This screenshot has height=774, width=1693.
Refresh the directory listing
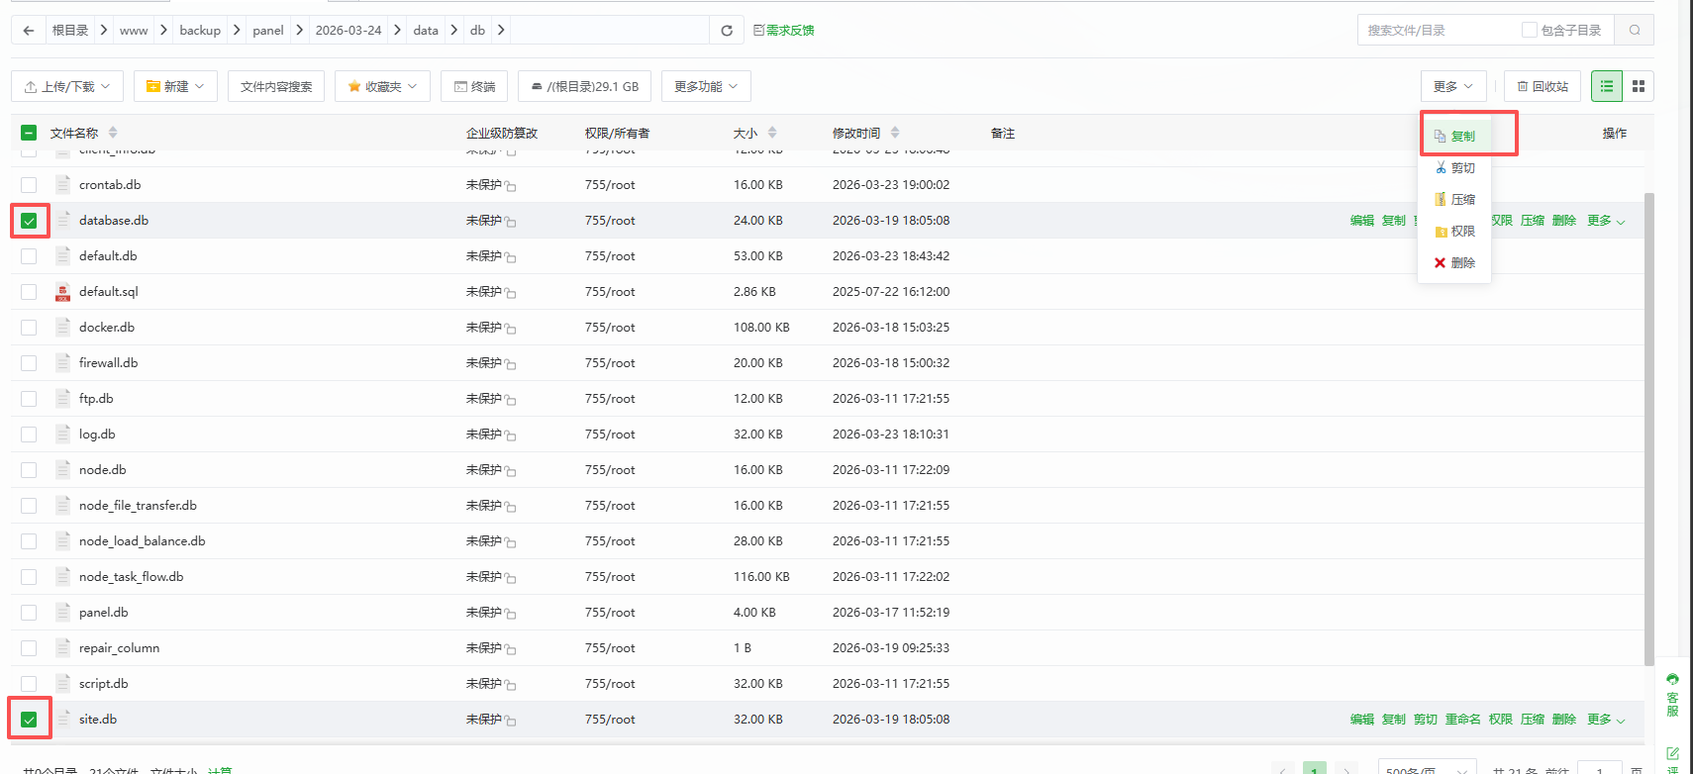[727, 31]
